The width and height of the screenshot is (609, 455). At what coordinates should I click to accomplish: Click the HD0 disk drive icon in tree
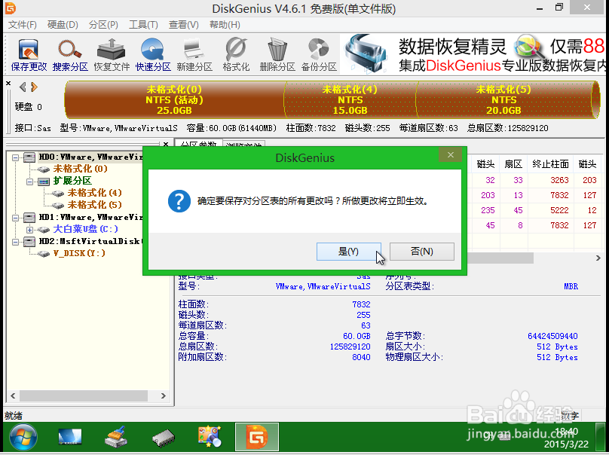29,157
